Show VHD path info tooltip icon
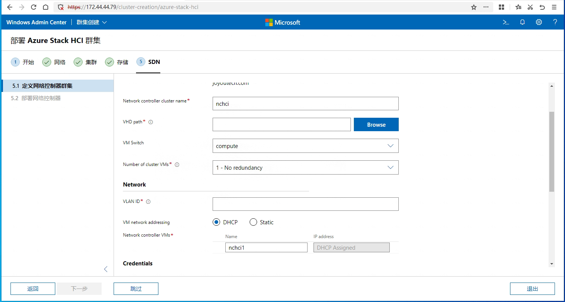Screen dimensions: 565x302 tap(151, 122)
